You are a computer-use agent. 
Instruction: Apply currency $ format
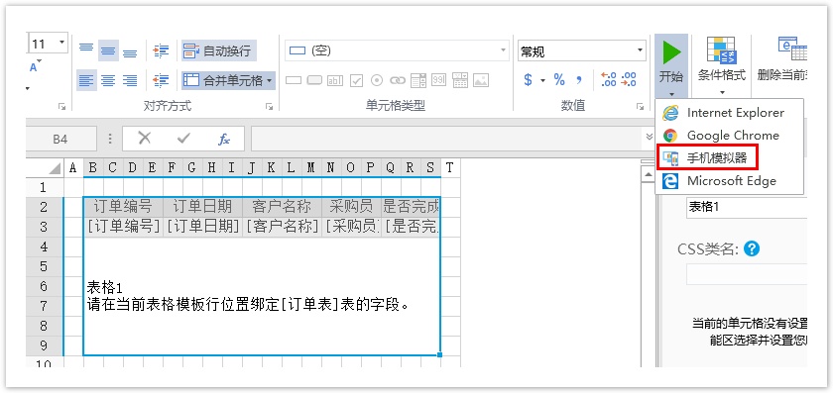pos(528,80)
